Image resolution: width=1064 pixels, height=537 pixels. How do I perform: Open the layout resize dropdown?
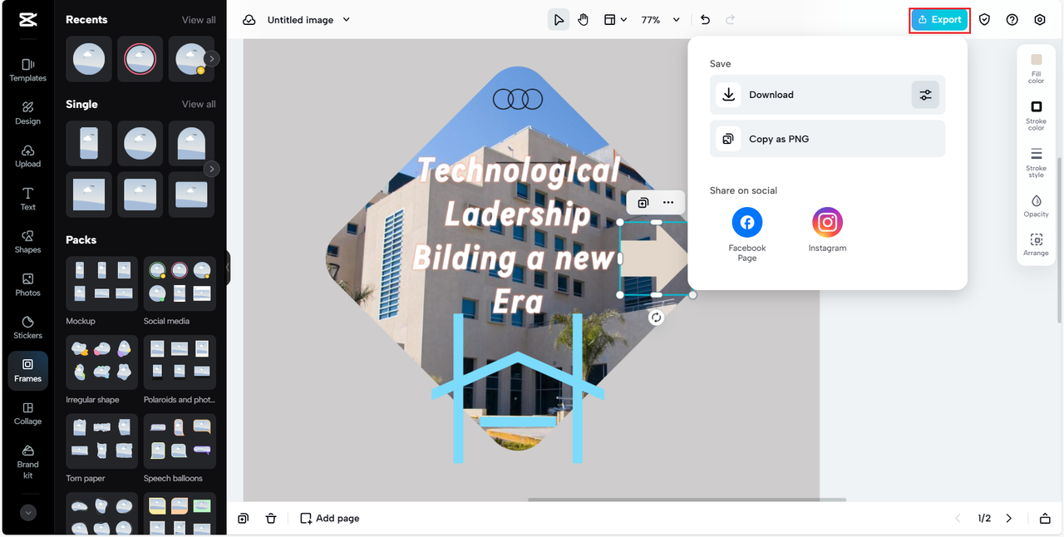(615, 20)
